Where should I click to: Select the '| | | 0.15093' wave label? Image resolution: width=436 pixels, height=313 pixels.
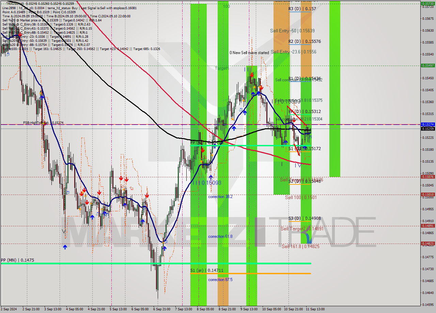[207, 183]
